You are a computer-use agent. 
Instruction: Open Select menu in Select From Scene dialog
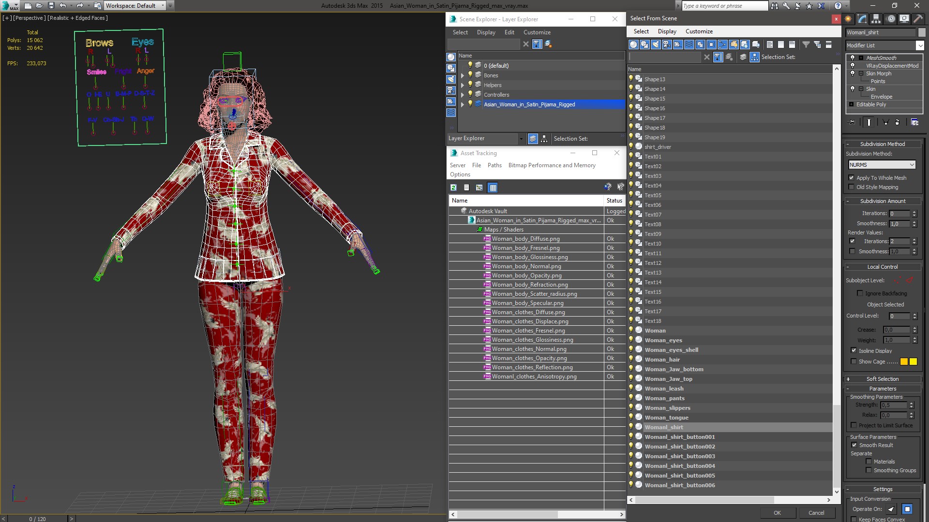pyautogui.click(x=641, y=31)
